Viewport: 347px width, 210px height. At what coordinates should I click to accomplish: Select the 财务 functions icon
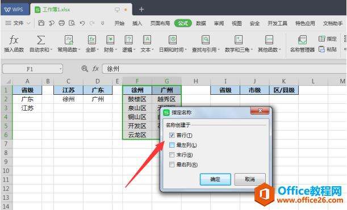point(110,40)
